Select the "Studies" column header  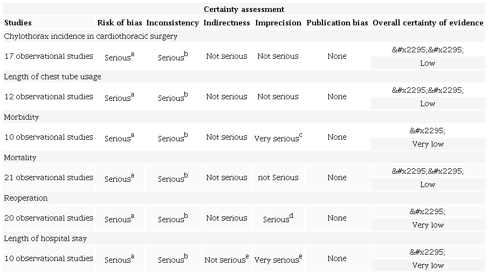point(18,23)
